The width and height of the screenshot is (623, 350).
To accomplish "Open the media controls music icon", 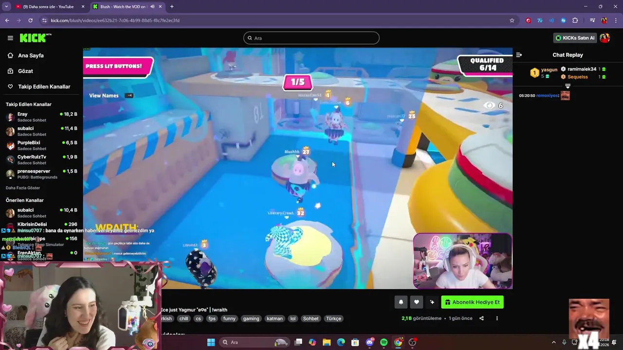I will tap(592, 20).
